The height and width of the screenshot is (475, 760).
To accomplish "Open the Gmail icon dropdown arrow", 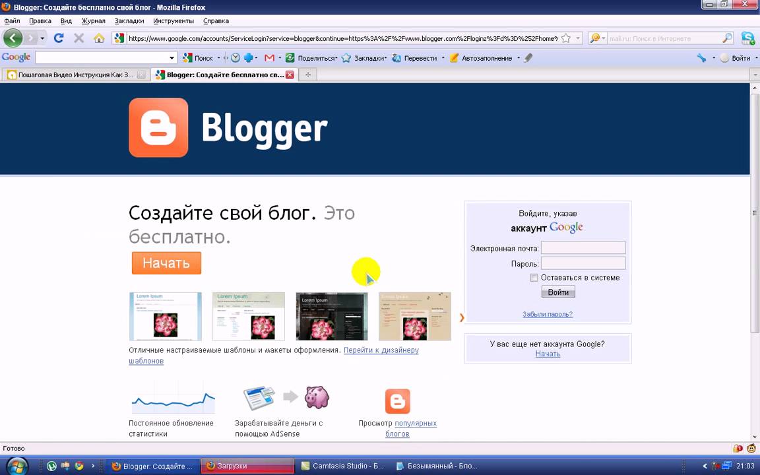I will (280, 57).
